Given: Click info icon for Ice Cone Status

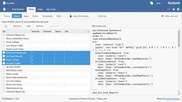Looking at the screenshot, I should pos(4,81).
